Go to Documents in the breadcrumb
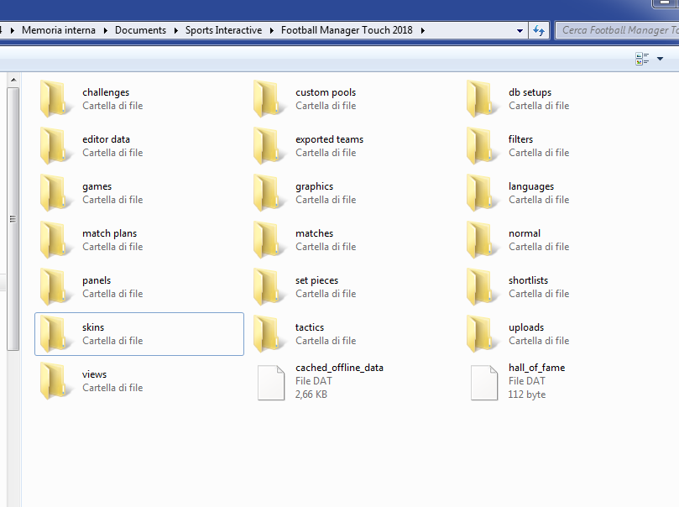 140,30
